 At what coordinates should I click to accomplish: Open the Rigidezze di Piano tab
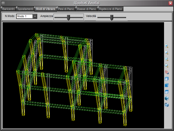[110, 9]
